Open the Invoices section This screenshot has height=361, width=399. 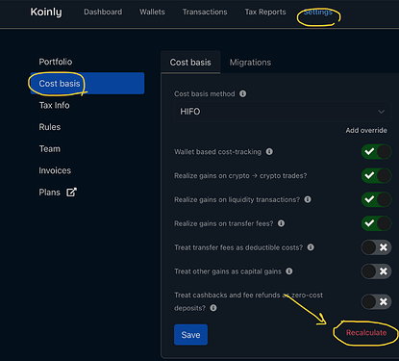pos(55,170)
